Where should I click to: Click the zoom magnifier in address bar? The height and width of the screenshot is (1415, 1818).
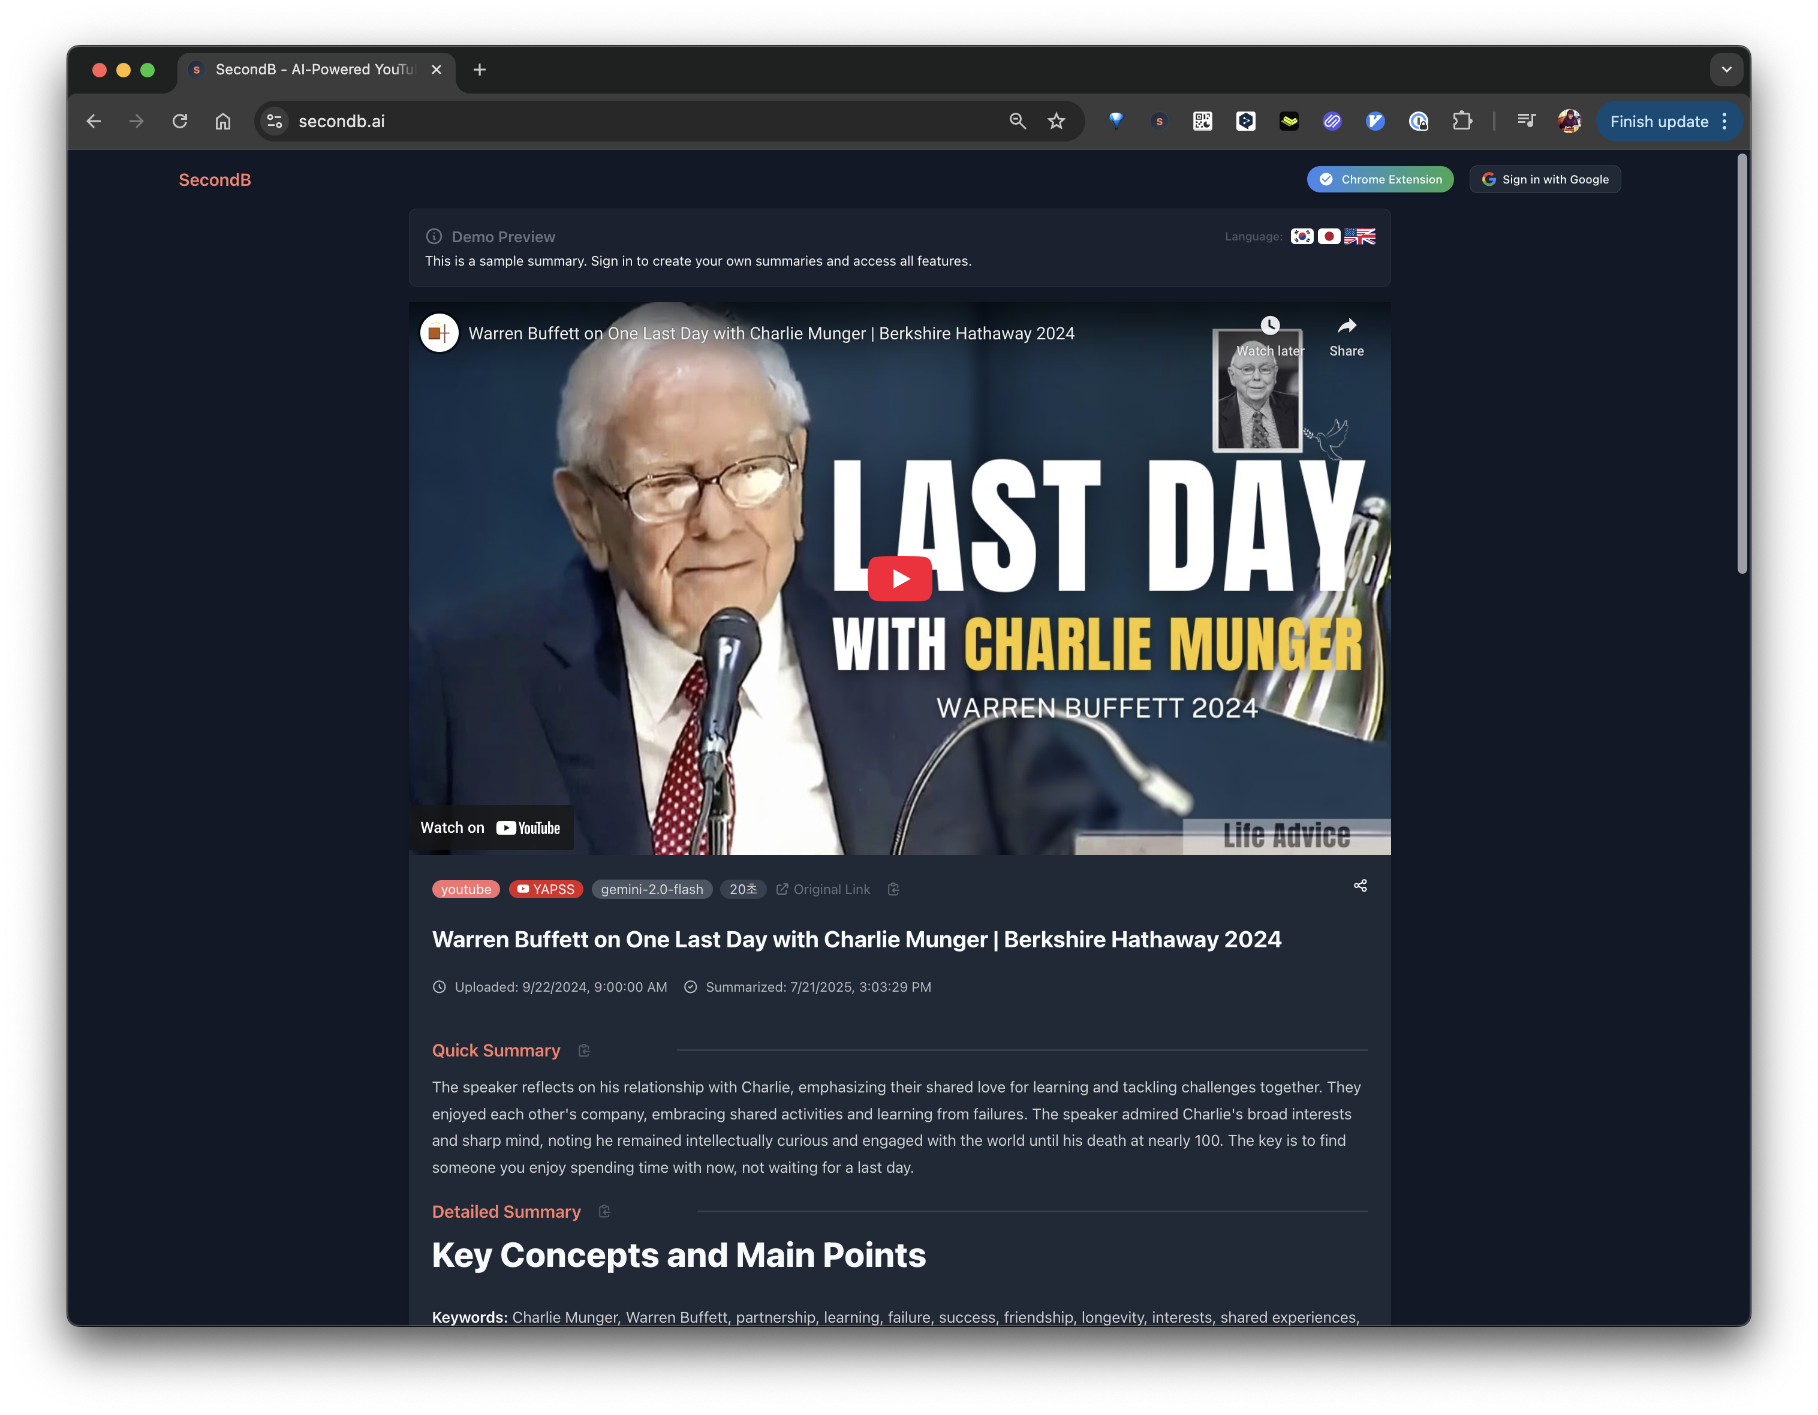(x=1017, y=122)
